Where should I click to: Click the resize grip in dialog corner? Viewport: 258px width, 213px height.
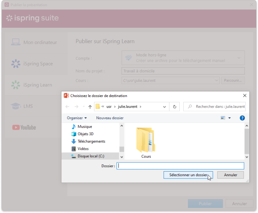pos(247,181)
